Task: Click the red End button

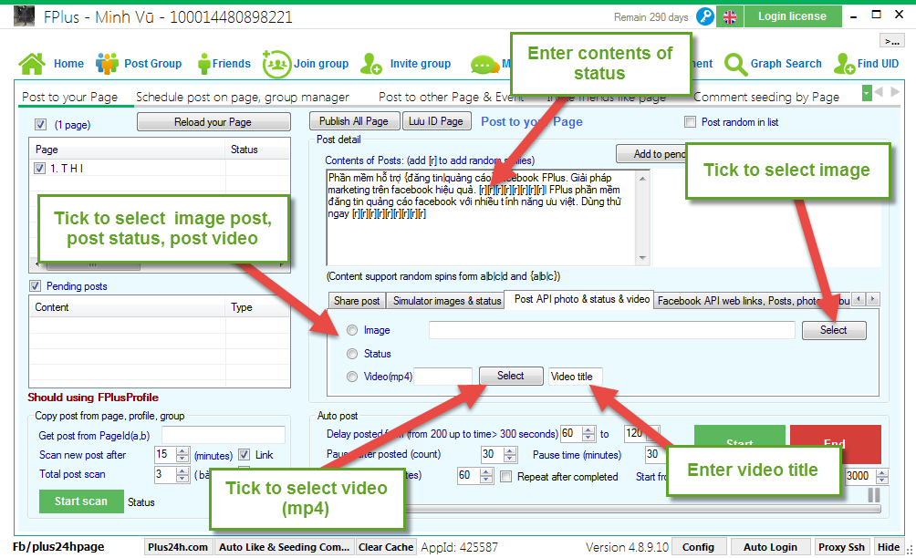Action: point(836,444)
